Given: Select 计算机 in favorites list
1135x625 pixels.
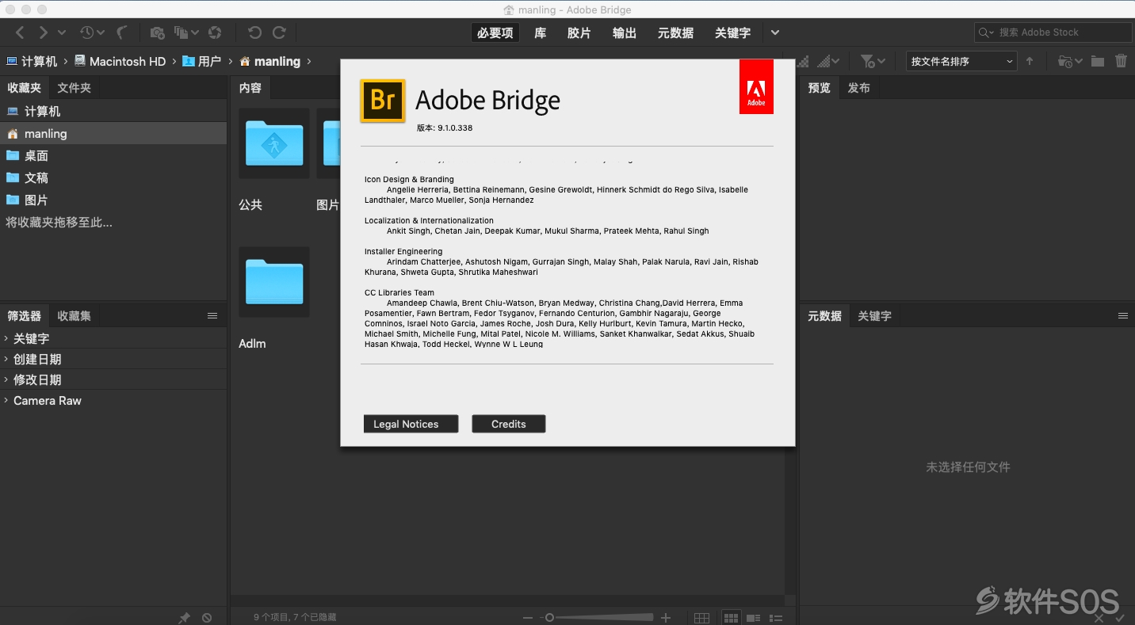Looking at the screenshot, I should pos(113,112).
